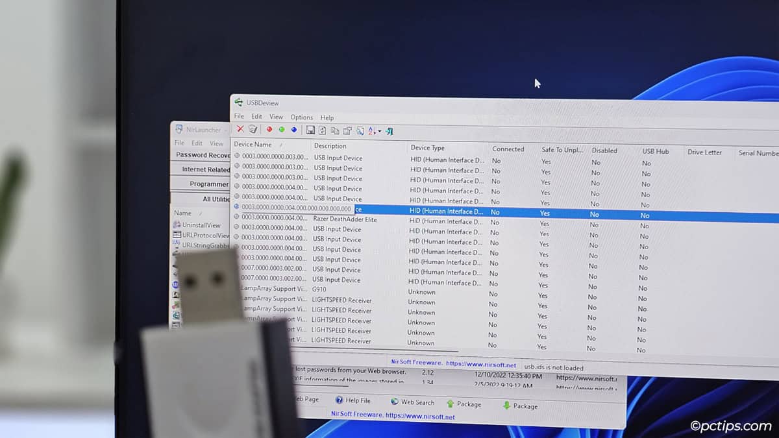The width and height of the screenshot is (779, 438).
Task: Toggle disable-enable with blue circle icon
Action: (293, 130)
